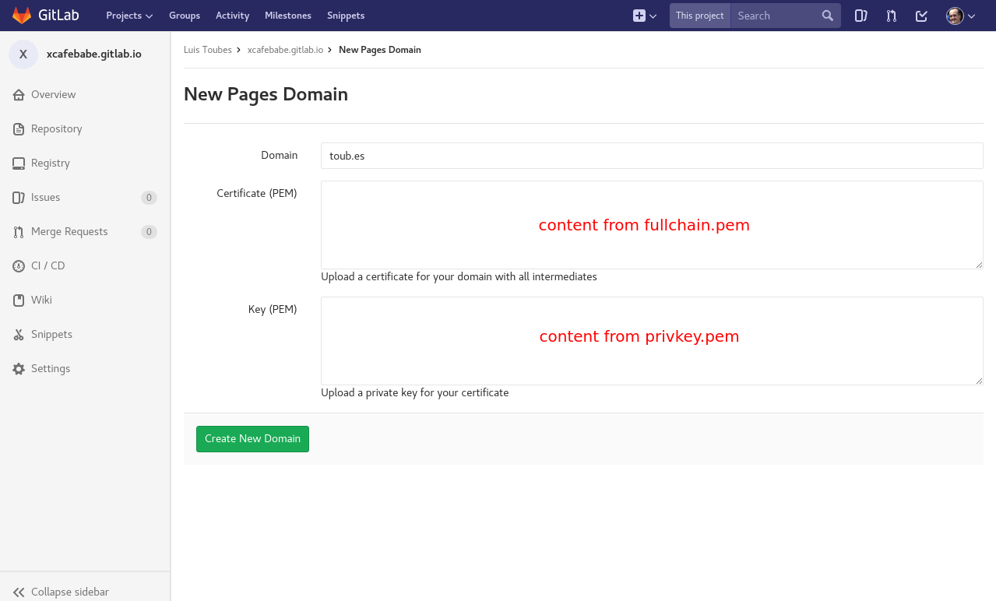Click the Create New Domain button

click(x=252, y=438)
